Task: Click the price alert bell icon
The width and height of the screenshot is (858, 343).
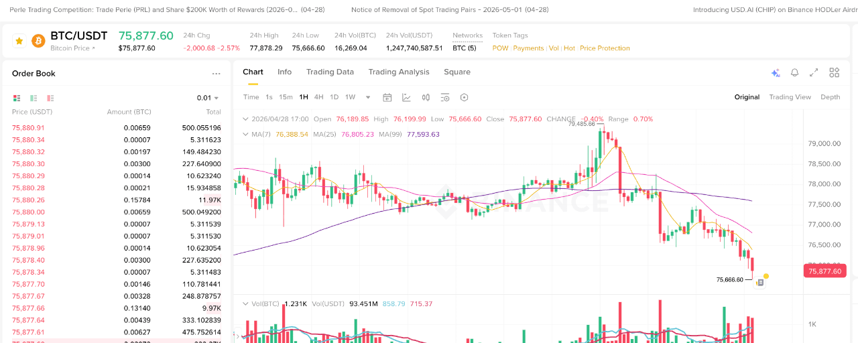Action: [795, 72]
